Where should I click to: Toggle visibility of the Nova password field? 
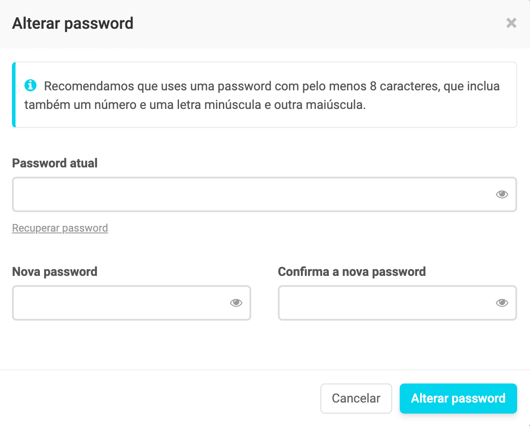(236, 303)
